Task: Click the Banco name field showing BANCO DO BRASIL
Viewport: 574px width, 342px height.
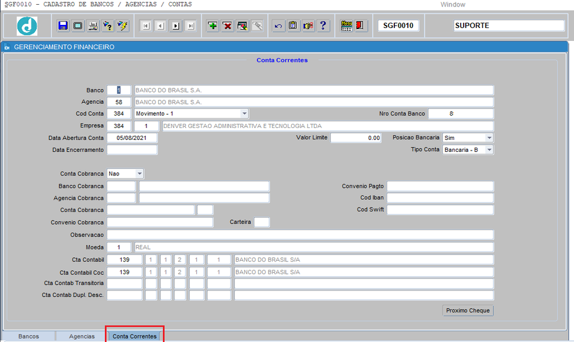Action: click(x=314, y=90)
